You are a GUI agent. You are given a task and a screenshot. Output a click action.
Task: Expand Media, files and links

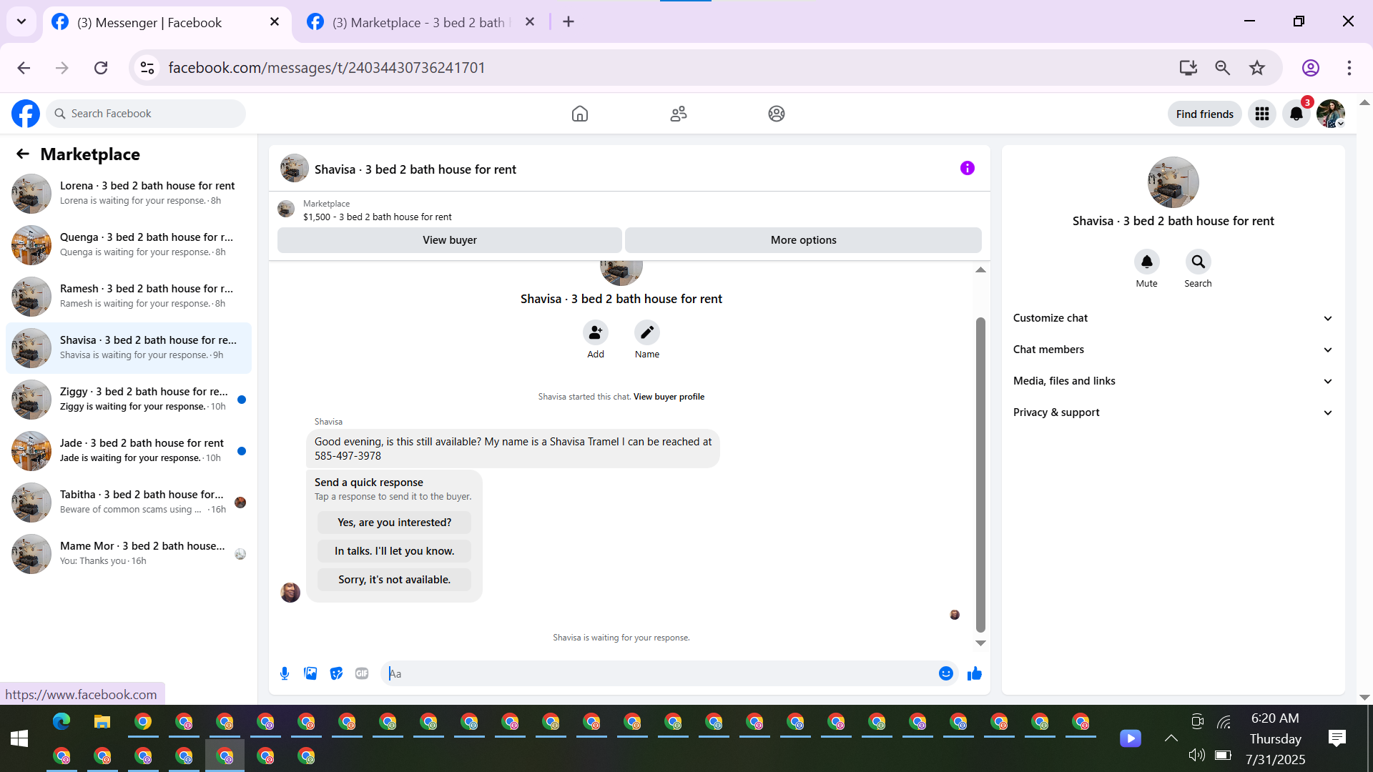point(1173,381)
